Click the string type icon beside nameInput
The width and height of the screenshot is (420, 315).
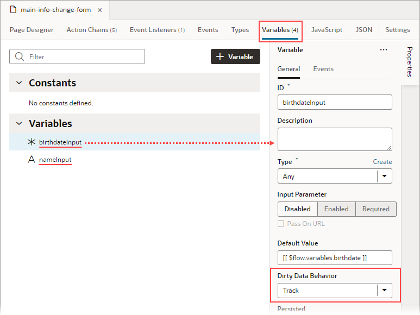pyautogui.click(x=32, y=159)
